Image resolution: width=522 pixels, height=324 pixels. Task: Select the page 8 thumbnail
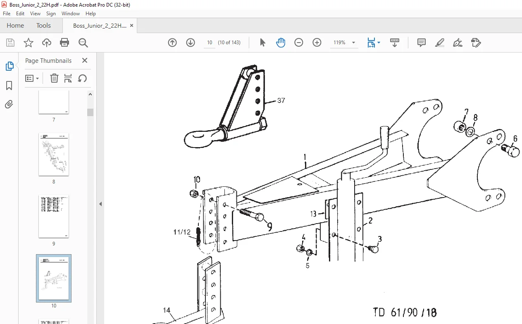(54, 155)
